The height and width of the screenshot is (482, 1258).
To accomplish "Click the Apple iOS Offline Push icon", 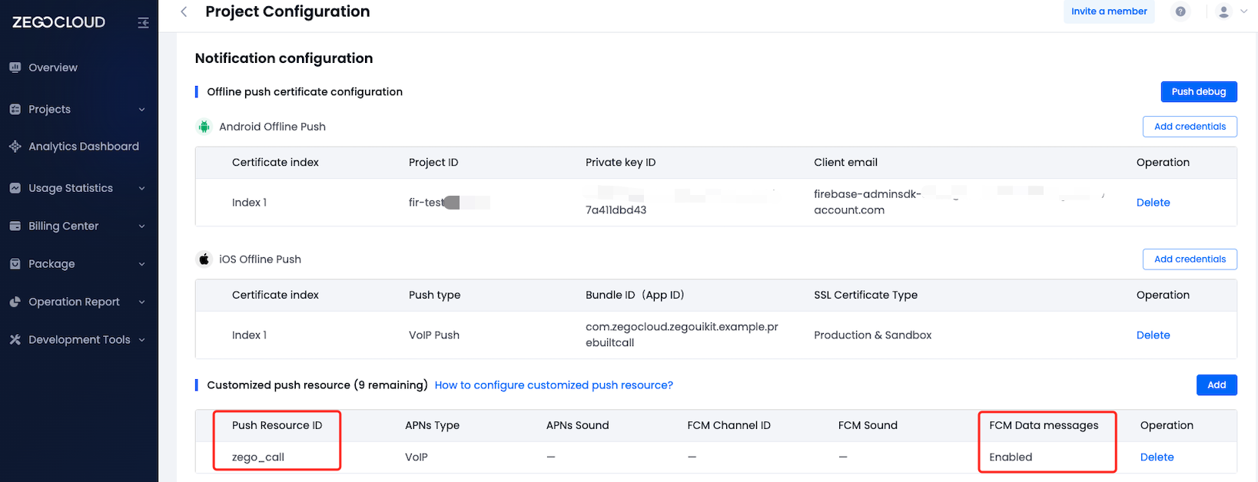I will pyautogui.click(x=204, y=259).
